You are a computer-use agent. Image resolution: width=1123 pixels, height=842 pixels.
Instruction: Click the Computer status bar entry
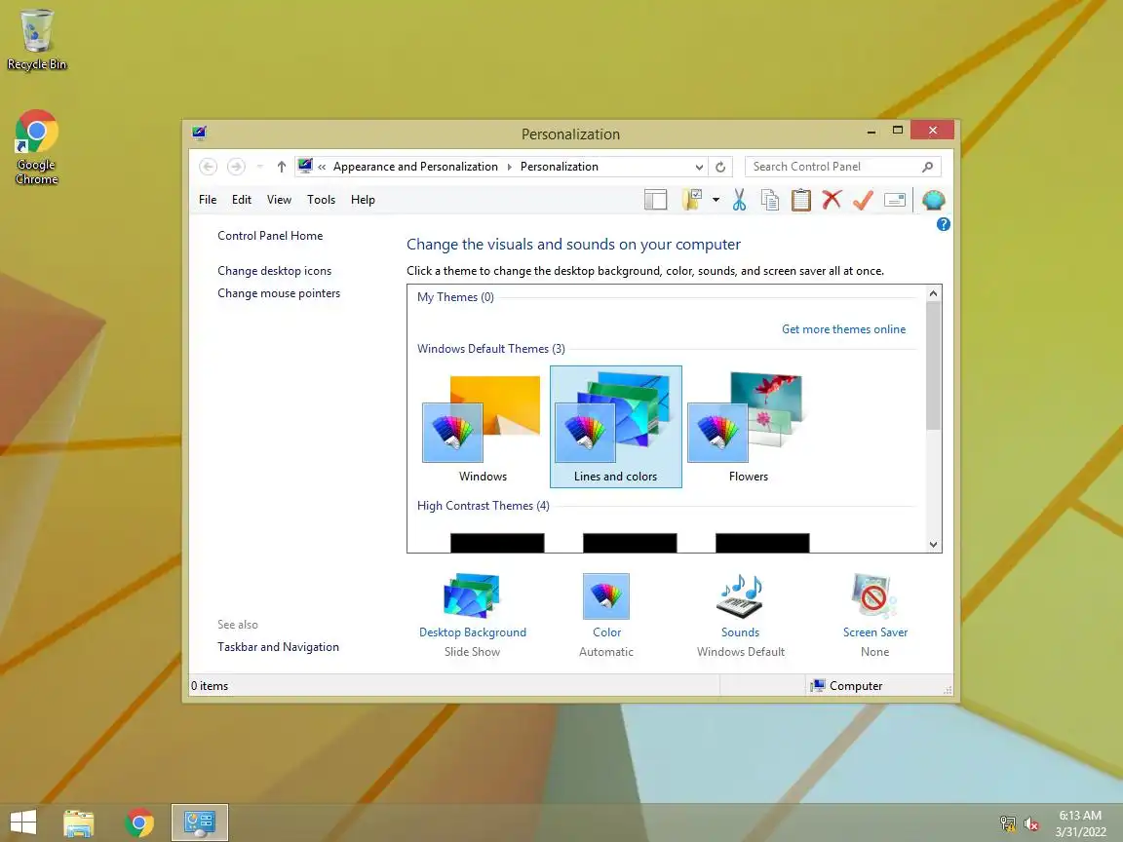[x=846, y=686]
